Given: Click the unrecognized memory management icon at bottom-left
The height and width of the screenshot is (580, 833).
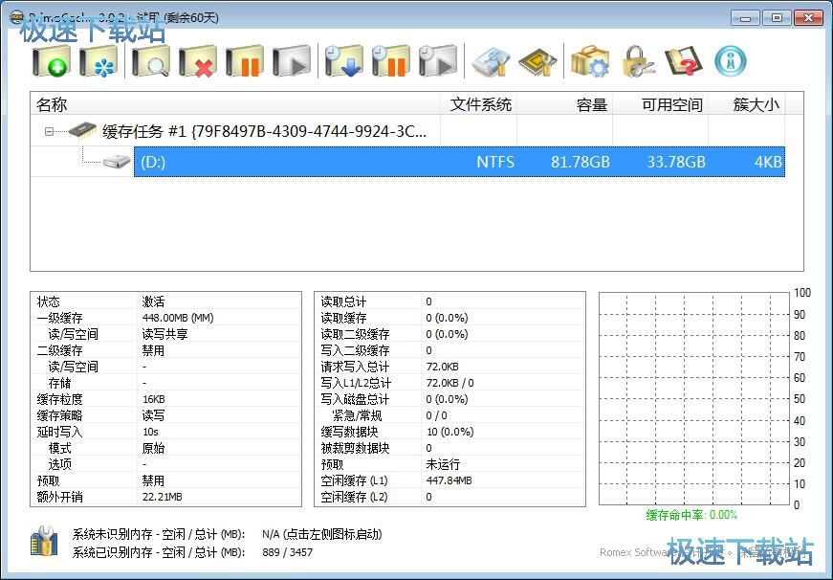Looking at the screenshot, I should [44, 543].
